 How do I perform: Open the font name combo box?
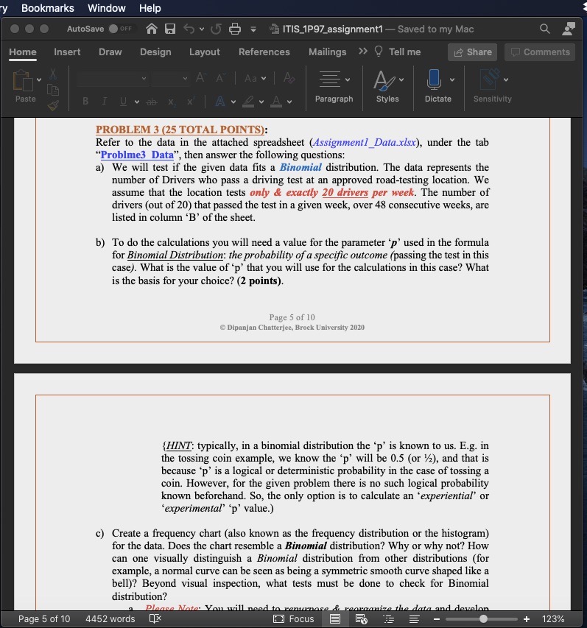113,79
